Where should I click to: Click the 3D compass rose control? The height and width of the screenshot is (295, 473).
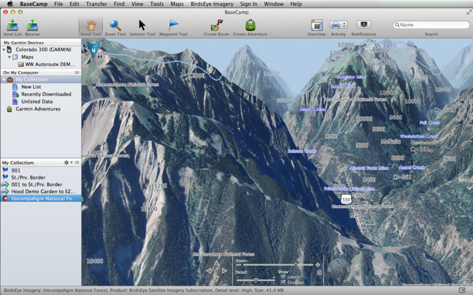(x=339, y=270)
